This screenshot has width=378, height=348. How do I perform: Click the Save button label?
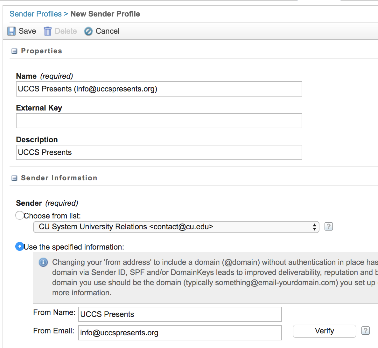(27, 31)
